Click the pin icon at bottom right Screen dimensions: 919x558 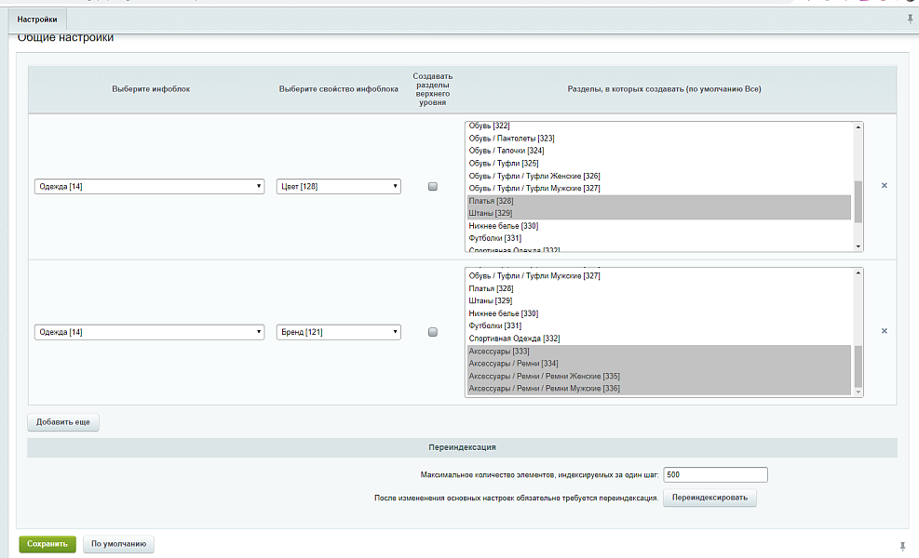click(902, 545)
